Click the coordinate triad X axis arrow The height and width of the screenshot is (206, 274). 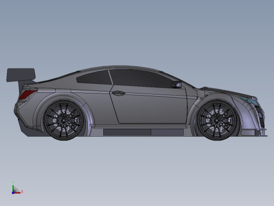pos(18,193)
